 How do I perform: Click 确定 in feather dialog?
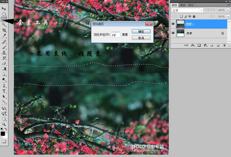pyautogui.click(x=141, y=31)
